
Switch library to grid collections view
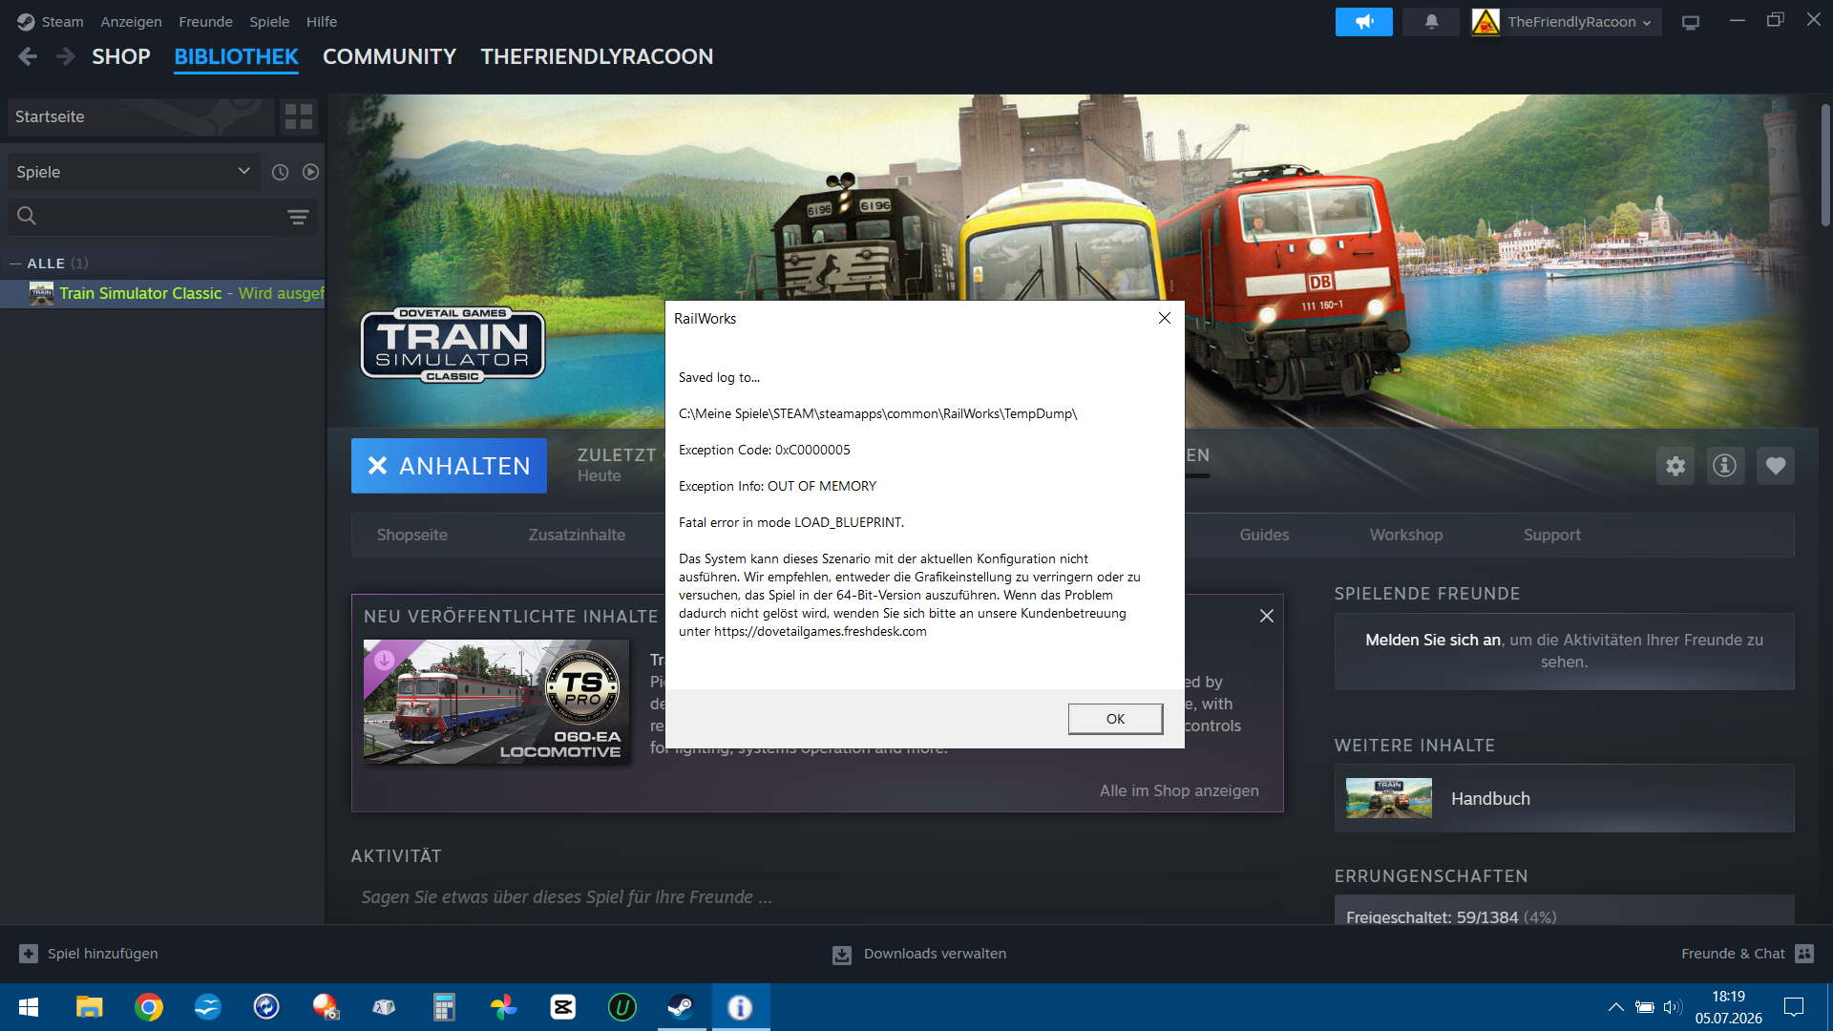coord(299,116)
